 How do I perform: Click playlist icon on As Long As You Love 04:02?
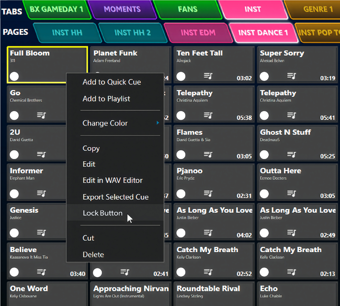208,233
